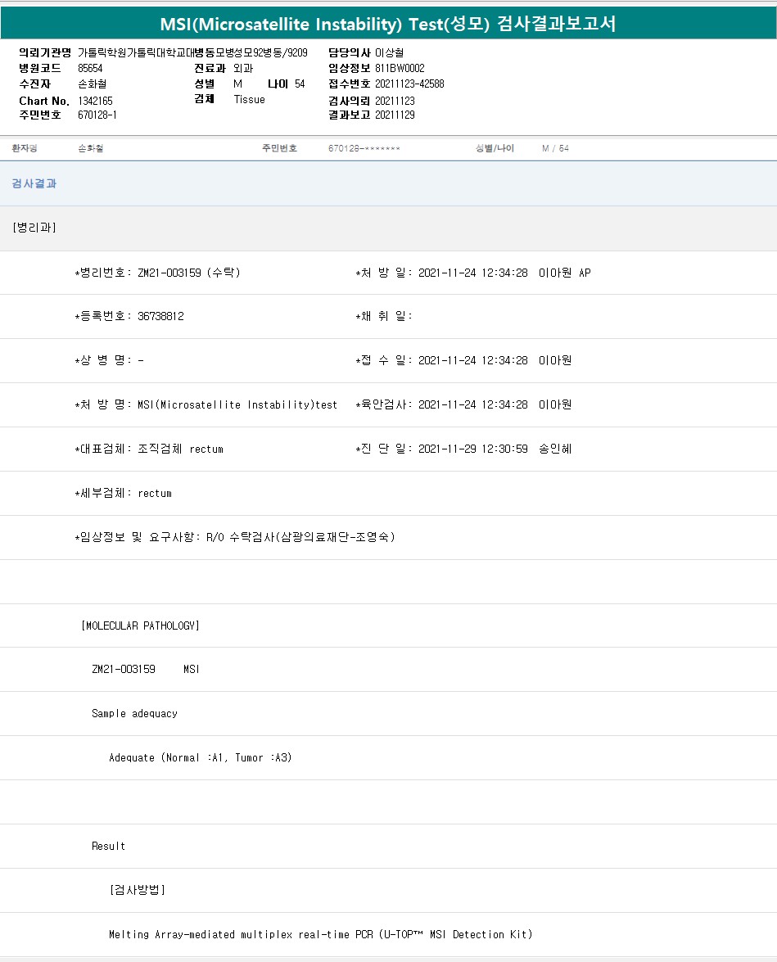Select the 검사결과 section header
Image resolution: width=777 pixels, height=962 pixels.
click(x=34, y=184)
